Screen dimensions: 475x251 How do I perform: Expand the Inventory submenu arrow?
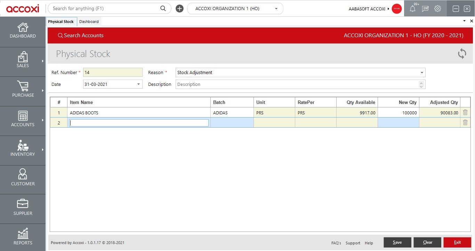[x=43, y=150]
